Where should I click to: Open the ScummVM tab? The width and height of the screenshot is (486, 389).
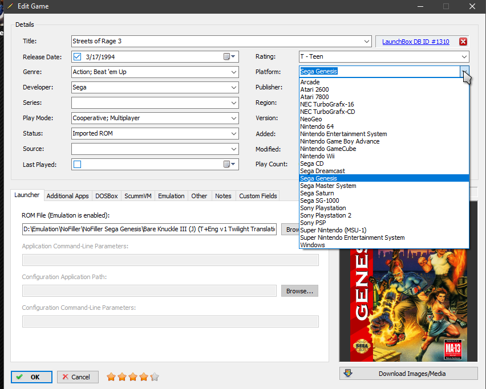(x=138, y=196)
